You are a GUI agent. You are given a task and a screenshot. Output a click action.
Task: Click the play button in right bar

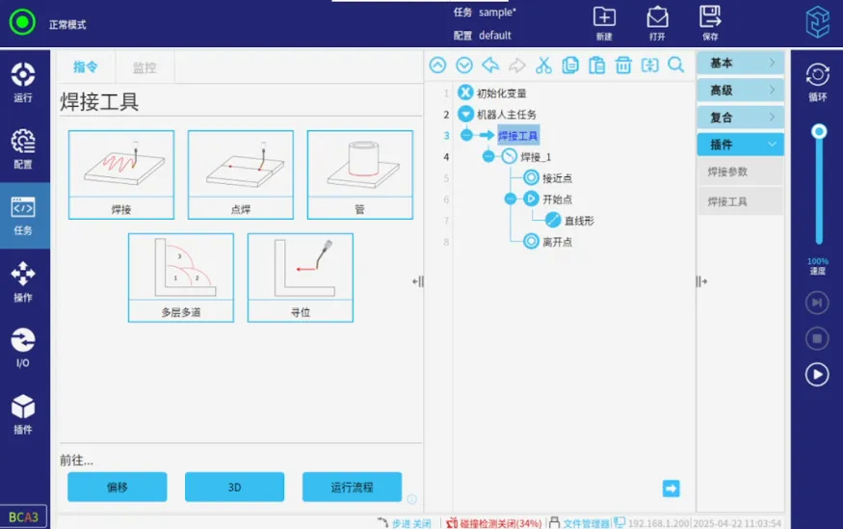(x=817, y=375)
